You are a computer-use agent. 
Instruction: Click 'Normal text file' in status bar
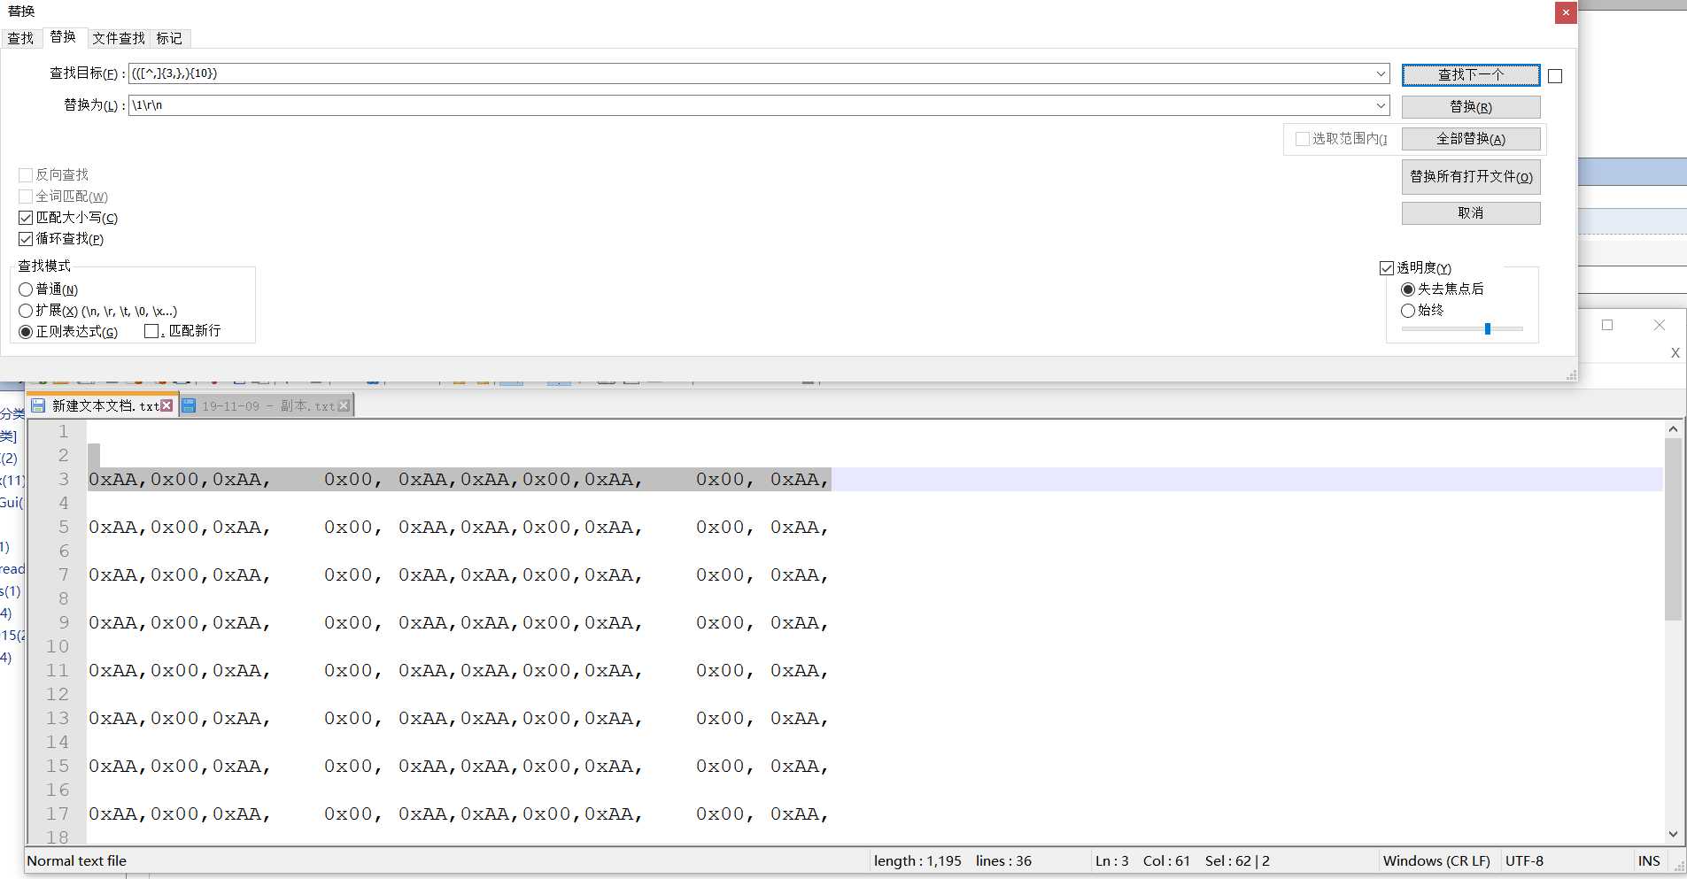point(77,860)
